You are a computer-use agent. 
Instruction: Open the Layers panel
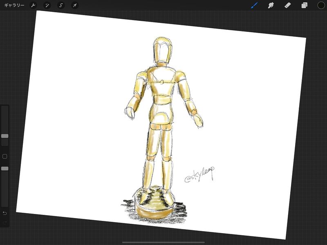(x=304, y=5)
